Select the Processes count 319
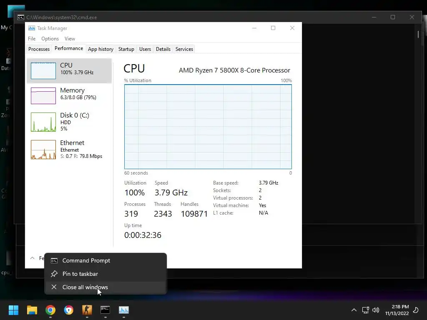Image resolution: width=427 pixels, height=320 pixels. pyautogui.click(x=131, y=214)
